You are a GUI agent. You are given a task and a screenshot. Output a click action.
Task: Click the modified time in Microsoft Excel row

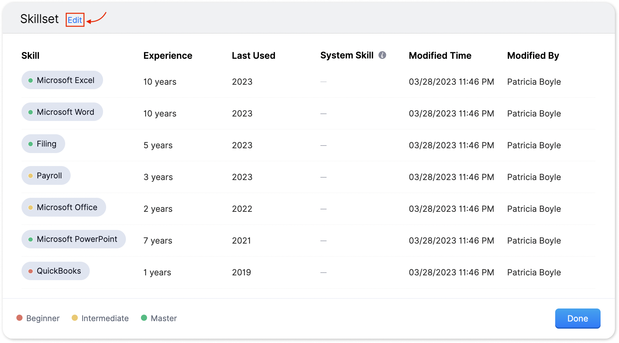pos(451,82)
